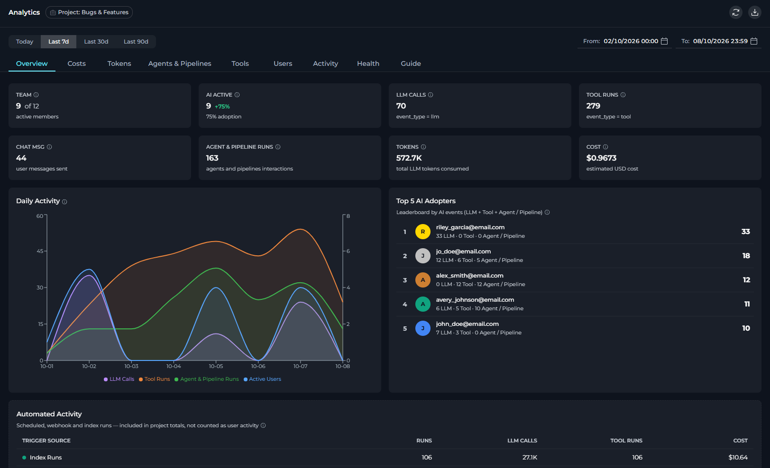This screenshot has width=770, height=468.
Task: Open the Health tab
Action: [368, 63]
